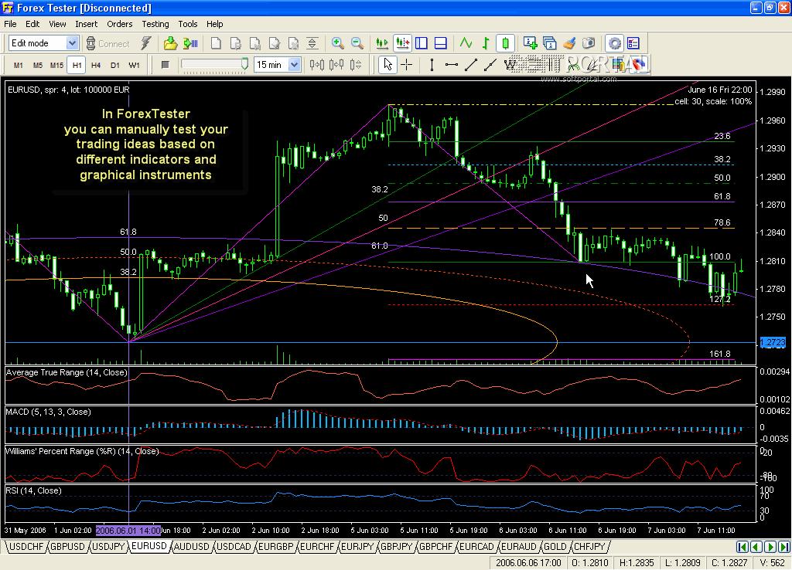Click the blank new order page icon
This screenshot has height=570, width=792.
(x=216, y=43)
